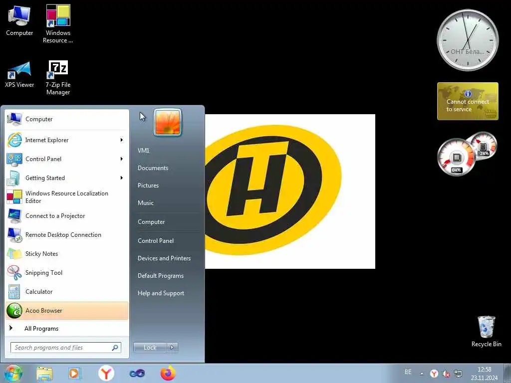Viewport: 511px width, 383px height.
Task: Click the Yandex tray icon
Action: pos(434,374)
